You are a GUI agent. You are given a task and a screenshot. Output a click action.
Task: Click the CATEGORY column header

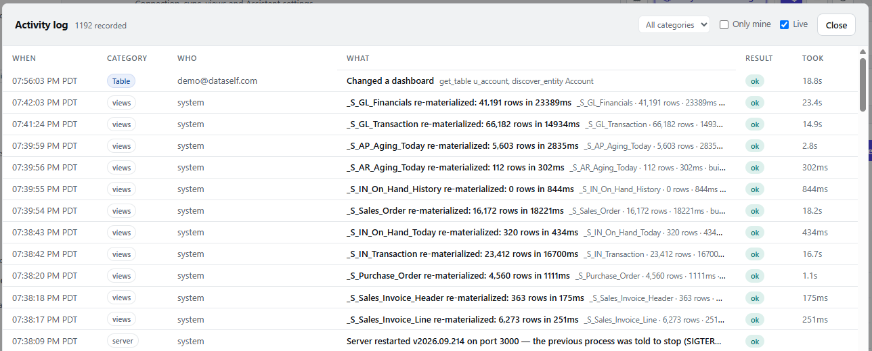[127, 58]
